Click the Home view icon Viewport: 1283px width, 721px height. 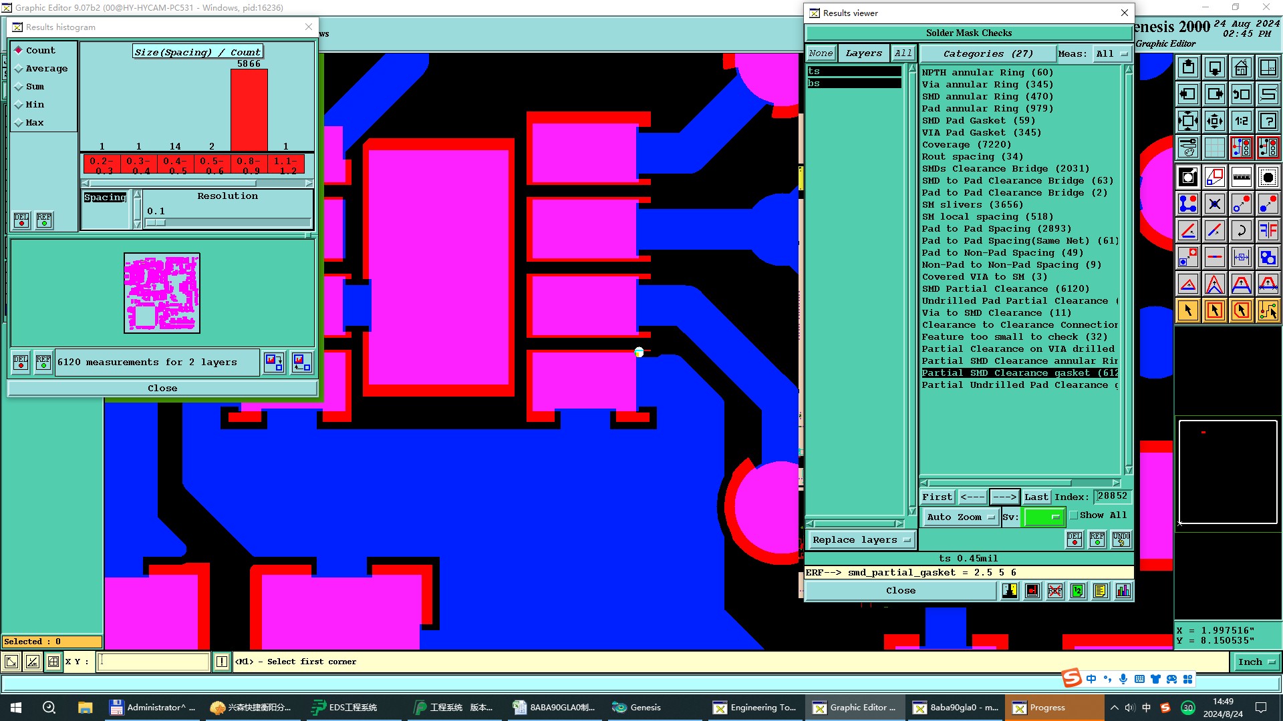(x=1241, y=67)
